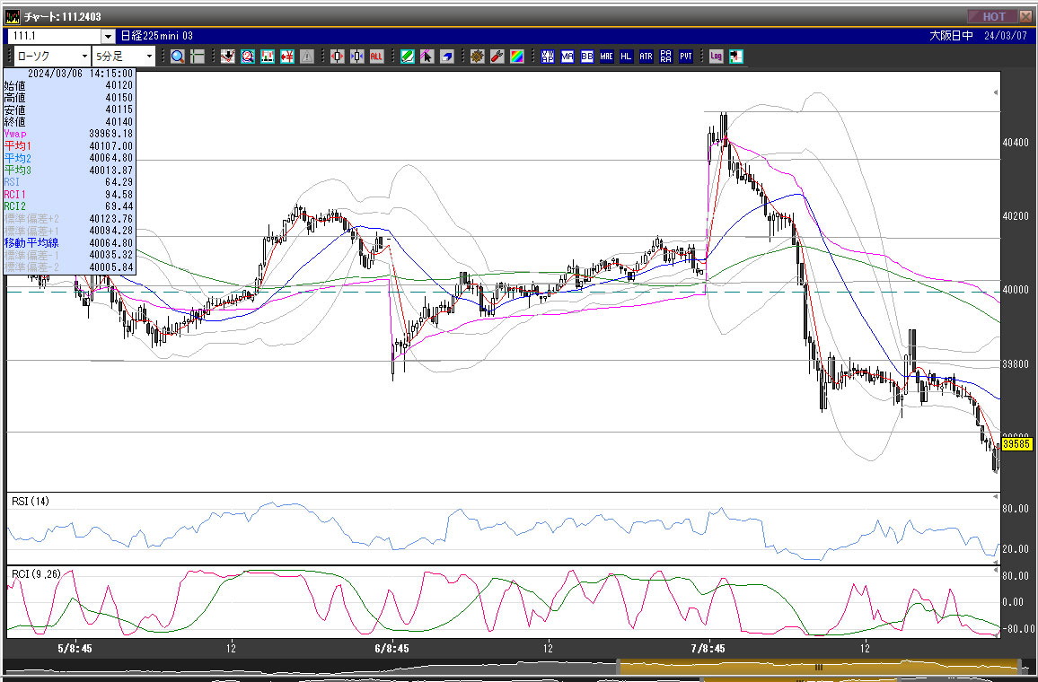Toggle the VWAP indicator
Viewport: 1038px width, 682px height.
point(547,57)
